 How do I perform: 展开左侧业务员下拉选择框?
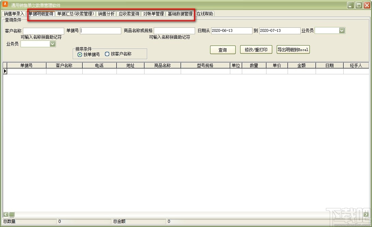click(x=52, y=44)
